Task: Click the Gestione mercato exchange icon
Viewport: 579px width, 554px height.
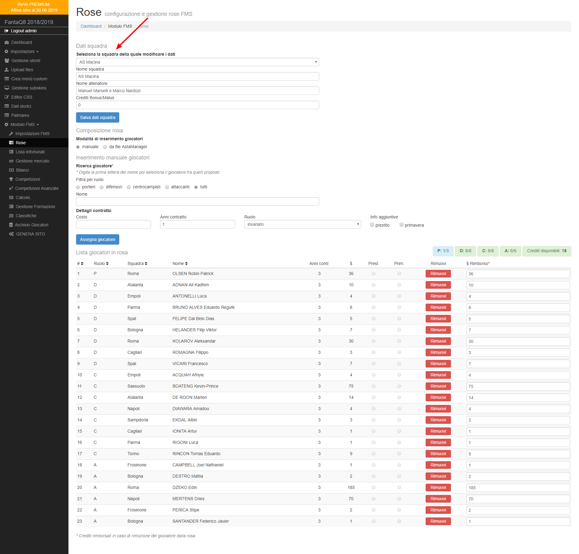Action: tap(11, 161)
